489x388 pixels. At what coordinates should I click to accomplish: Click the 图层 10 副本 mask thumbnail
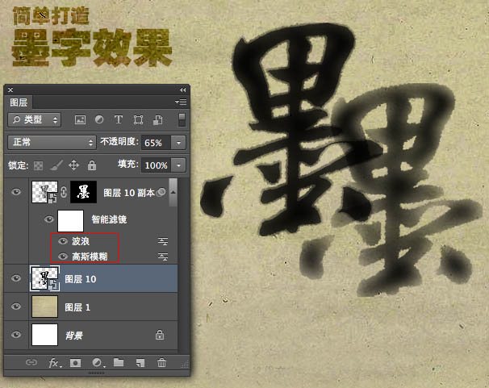[x=83, y=192]
